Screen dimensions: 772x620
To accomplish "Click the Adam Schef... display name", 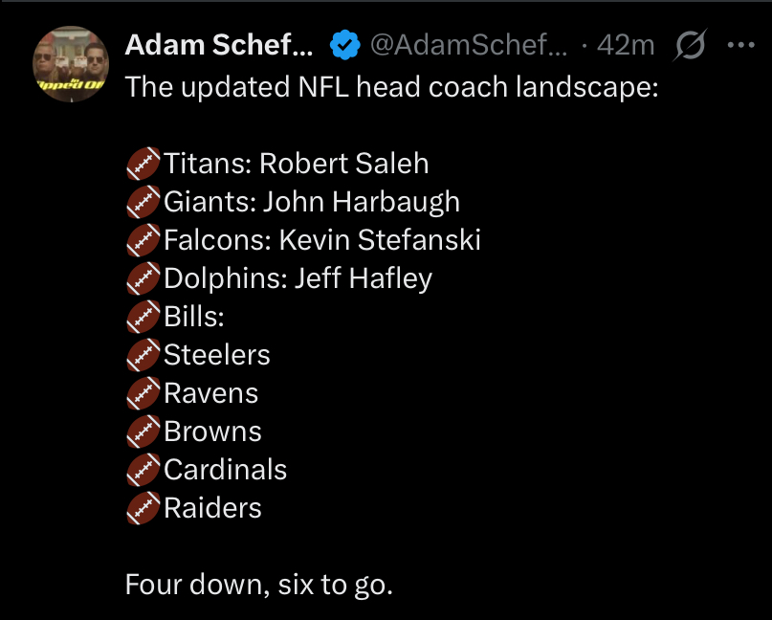I will [219, 44].
